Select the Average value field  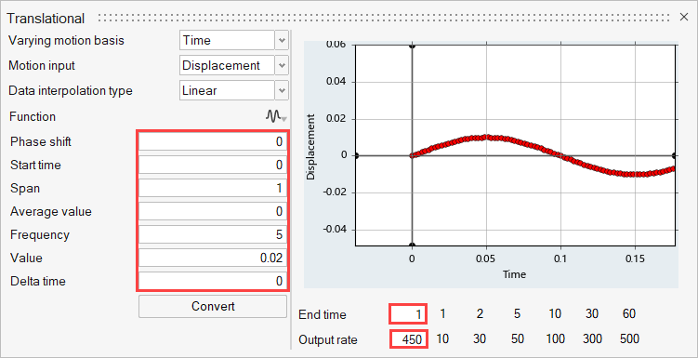click(x=213, y=211)
